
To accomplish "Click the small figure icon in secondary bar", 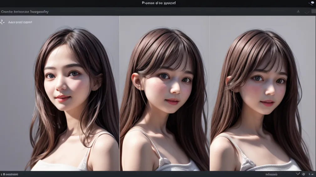I will coord(298,12).
